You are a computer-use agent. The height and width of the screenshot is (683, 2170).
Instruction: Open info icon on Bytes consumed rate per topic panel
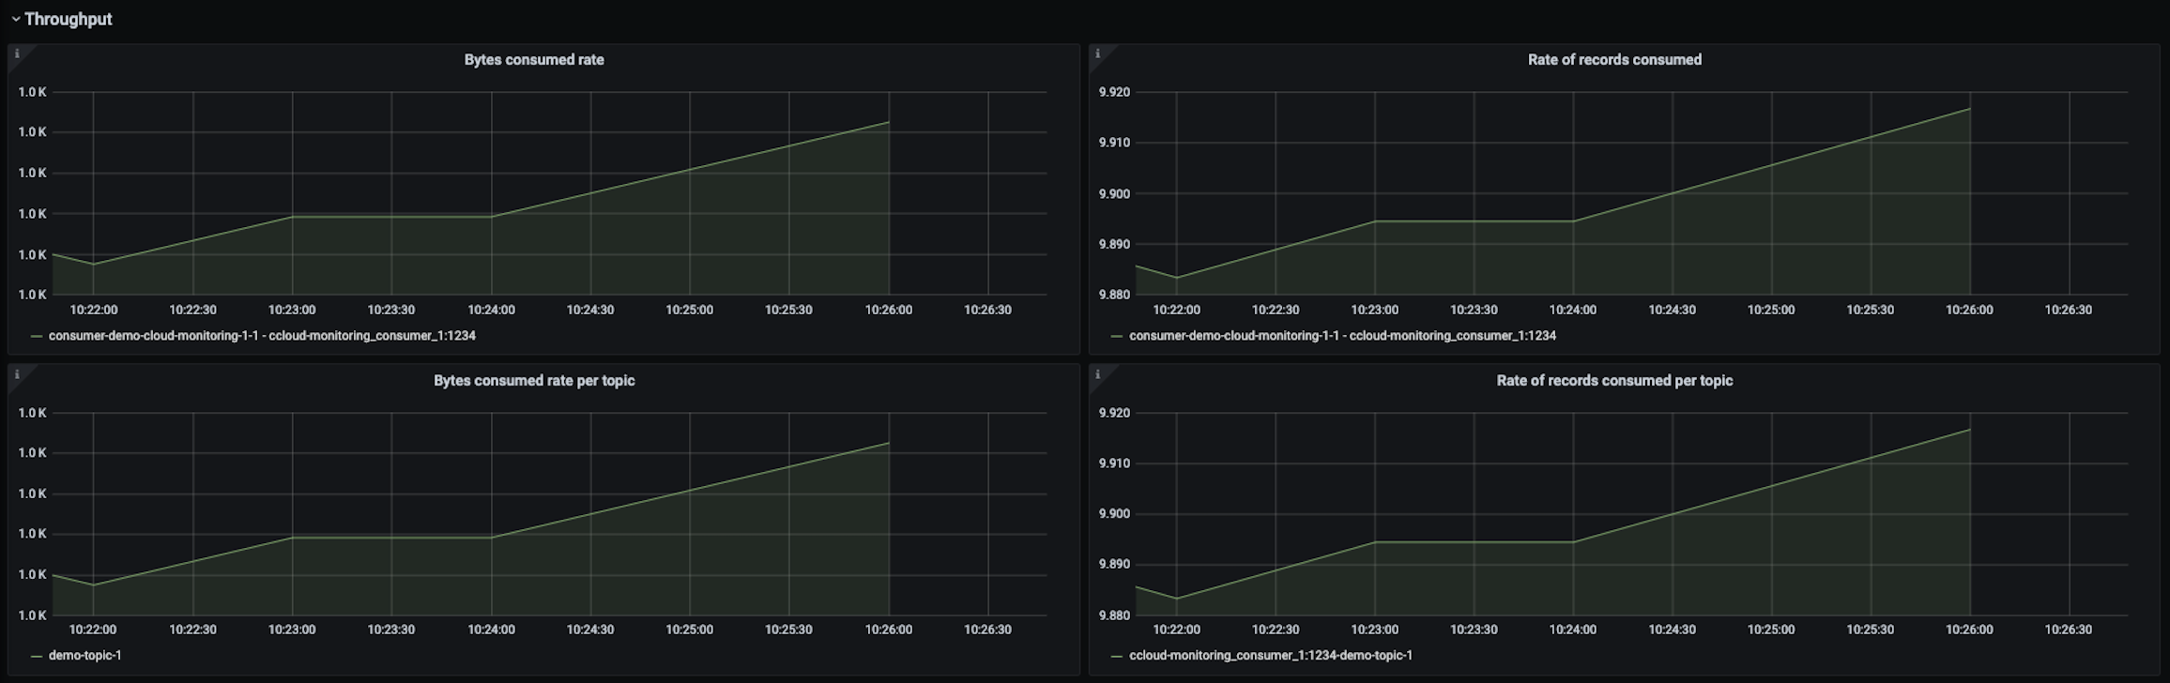(17, 374)
